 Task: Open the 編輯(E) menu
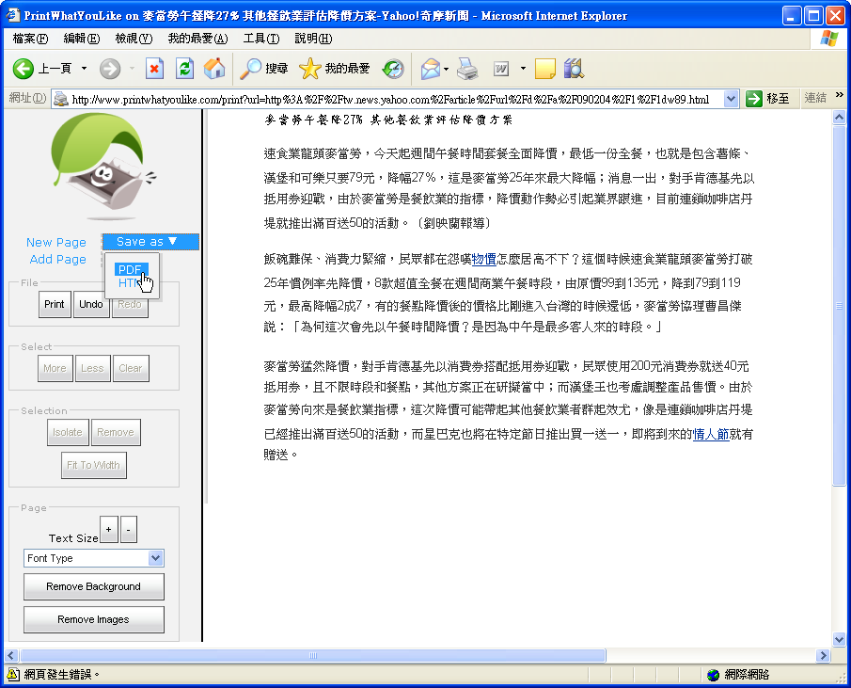82,39
